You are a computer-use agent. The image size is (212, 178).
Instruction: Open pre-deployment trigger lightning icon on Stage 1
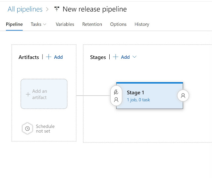click(x=116, y=92)
